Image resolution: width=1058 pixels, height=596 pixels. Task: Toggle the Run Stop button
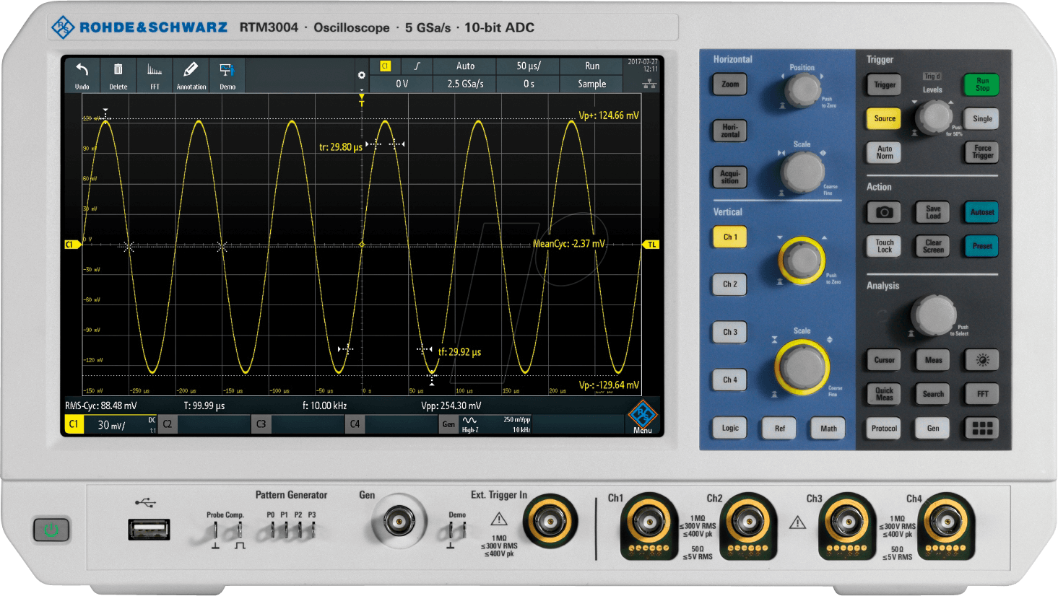point(982,84)
